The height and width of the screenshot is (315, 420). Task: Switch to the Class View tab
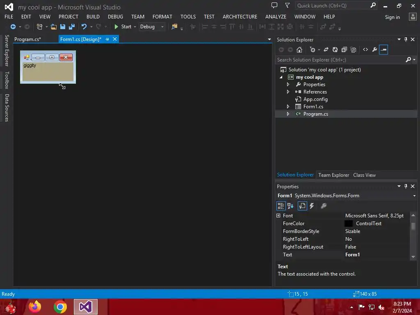tap(364, 175)
